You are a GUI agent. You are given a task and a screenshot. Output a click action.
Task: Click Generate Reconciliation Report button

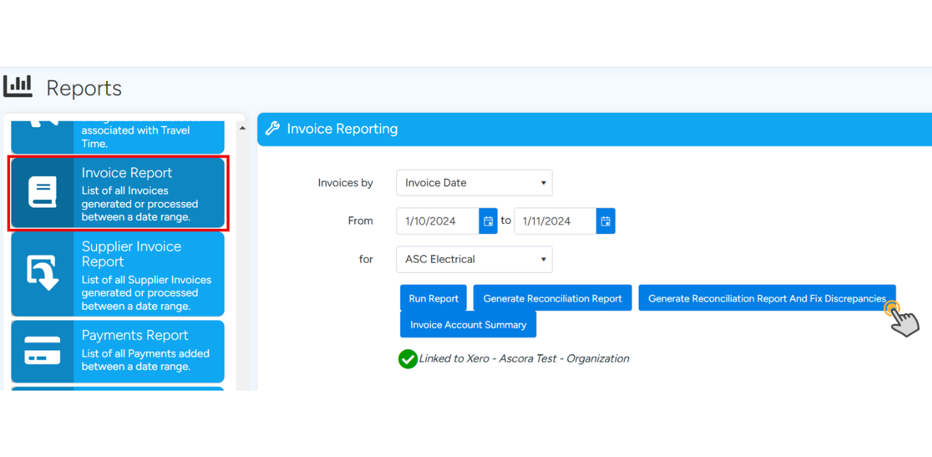coord(553,298)
